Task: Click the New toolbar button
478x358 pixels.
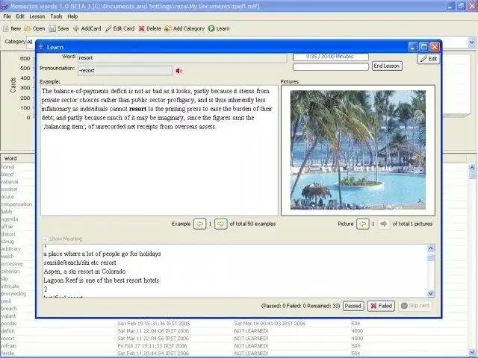Action: click(x=12, y=28)
